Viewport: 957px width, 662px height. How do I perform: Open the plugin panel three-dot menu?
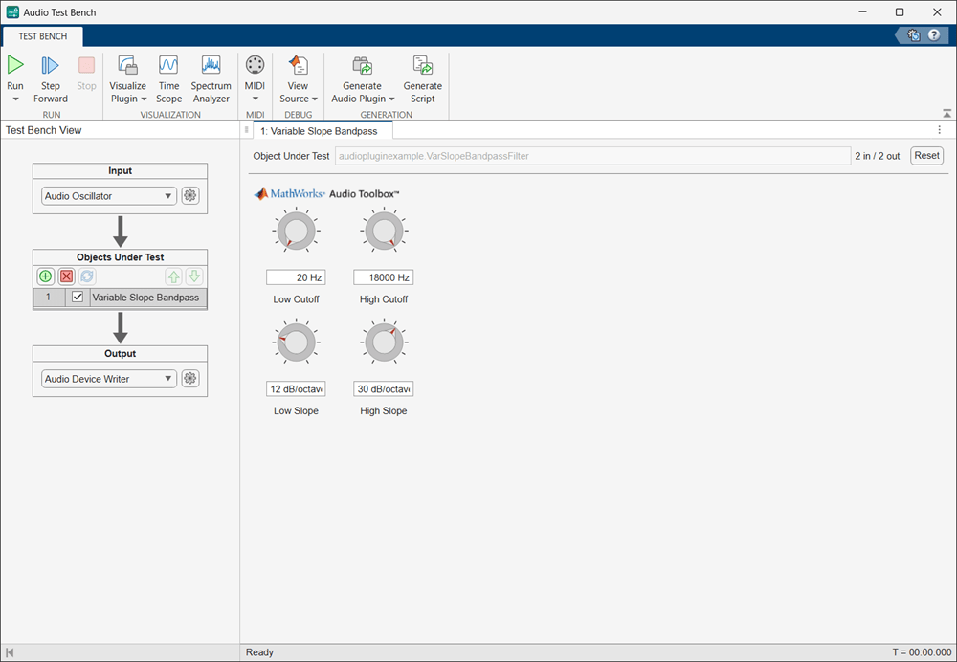coord(940,130)
